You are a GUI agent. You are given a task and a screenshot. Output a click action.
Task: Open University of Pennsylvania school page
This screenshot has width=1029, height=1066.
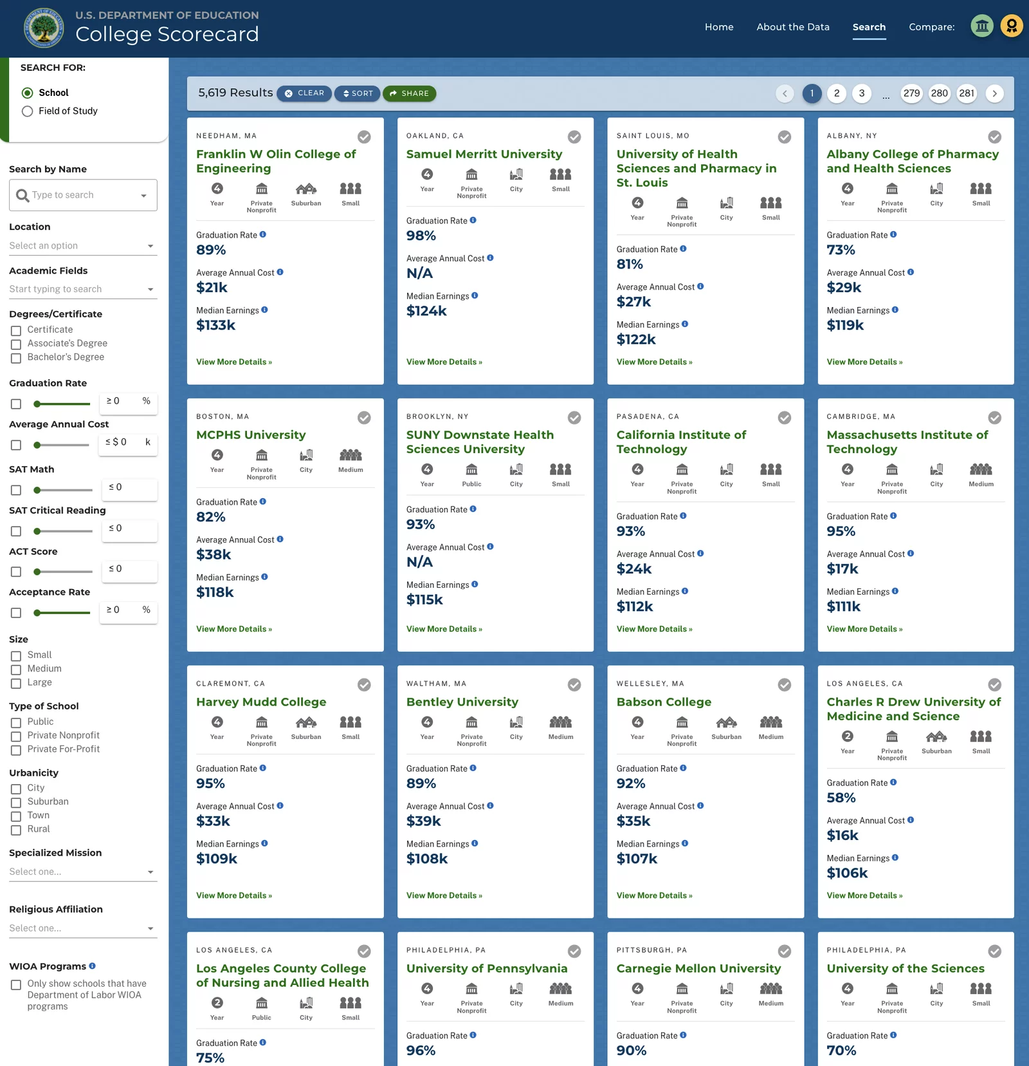tap(487, 968)
